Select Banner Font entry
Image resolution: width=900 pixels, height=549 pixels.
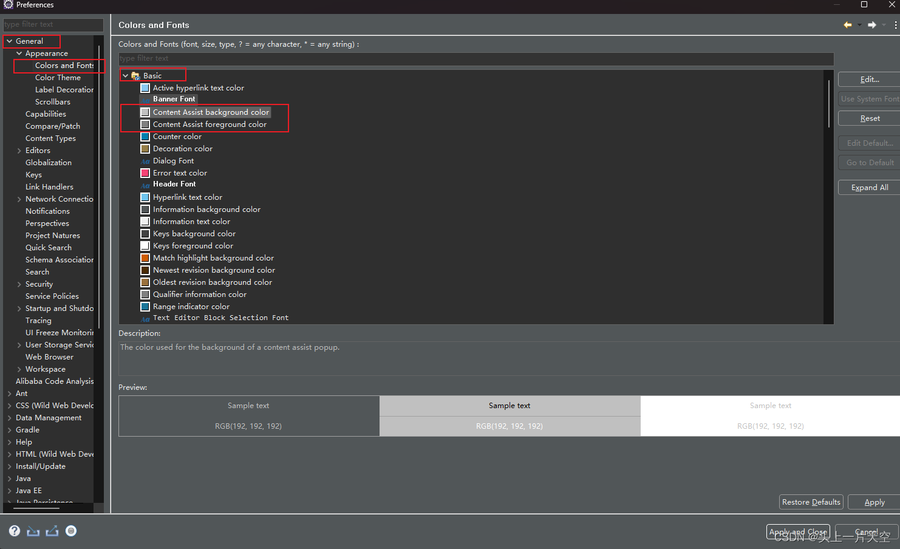pos(174,99)
